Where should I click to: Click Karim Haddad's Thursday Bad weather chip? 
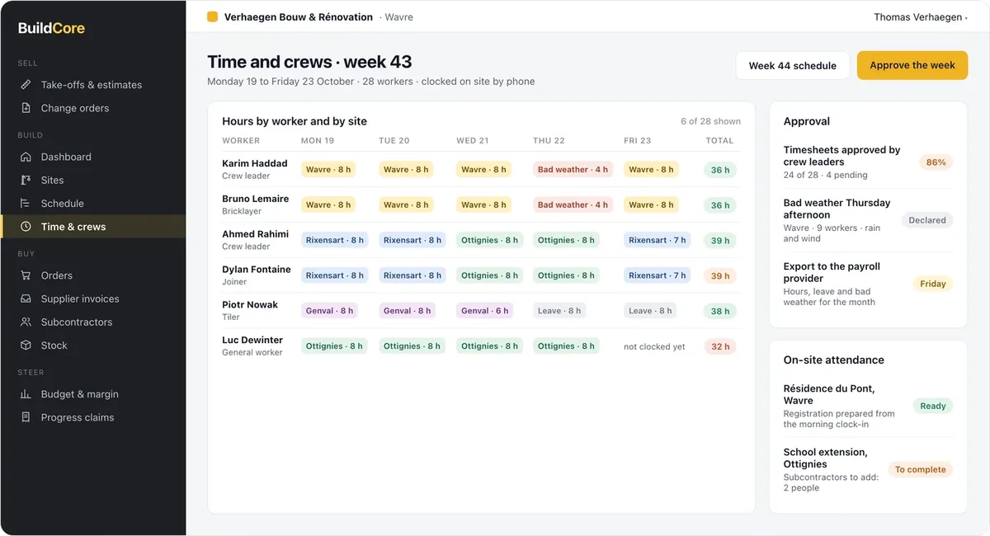pos(573,170)
